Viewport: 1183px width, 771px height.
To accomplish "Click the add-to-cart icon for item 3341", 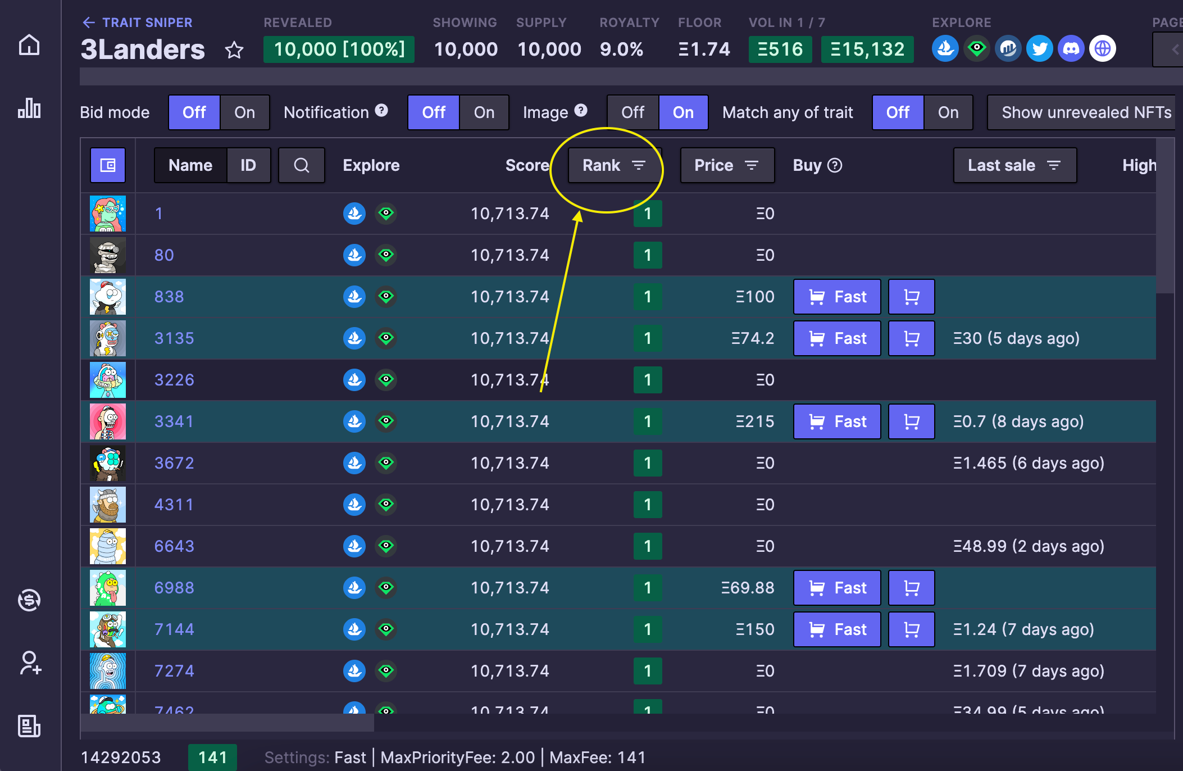I will [911, 421].
